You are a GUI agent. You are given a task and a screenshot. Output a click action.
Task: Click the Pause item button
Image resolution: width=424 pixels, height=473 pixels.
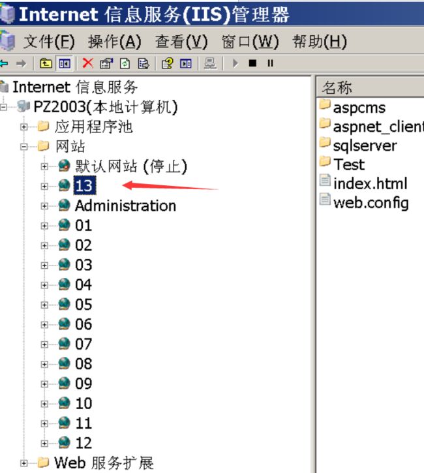(270, 63)
